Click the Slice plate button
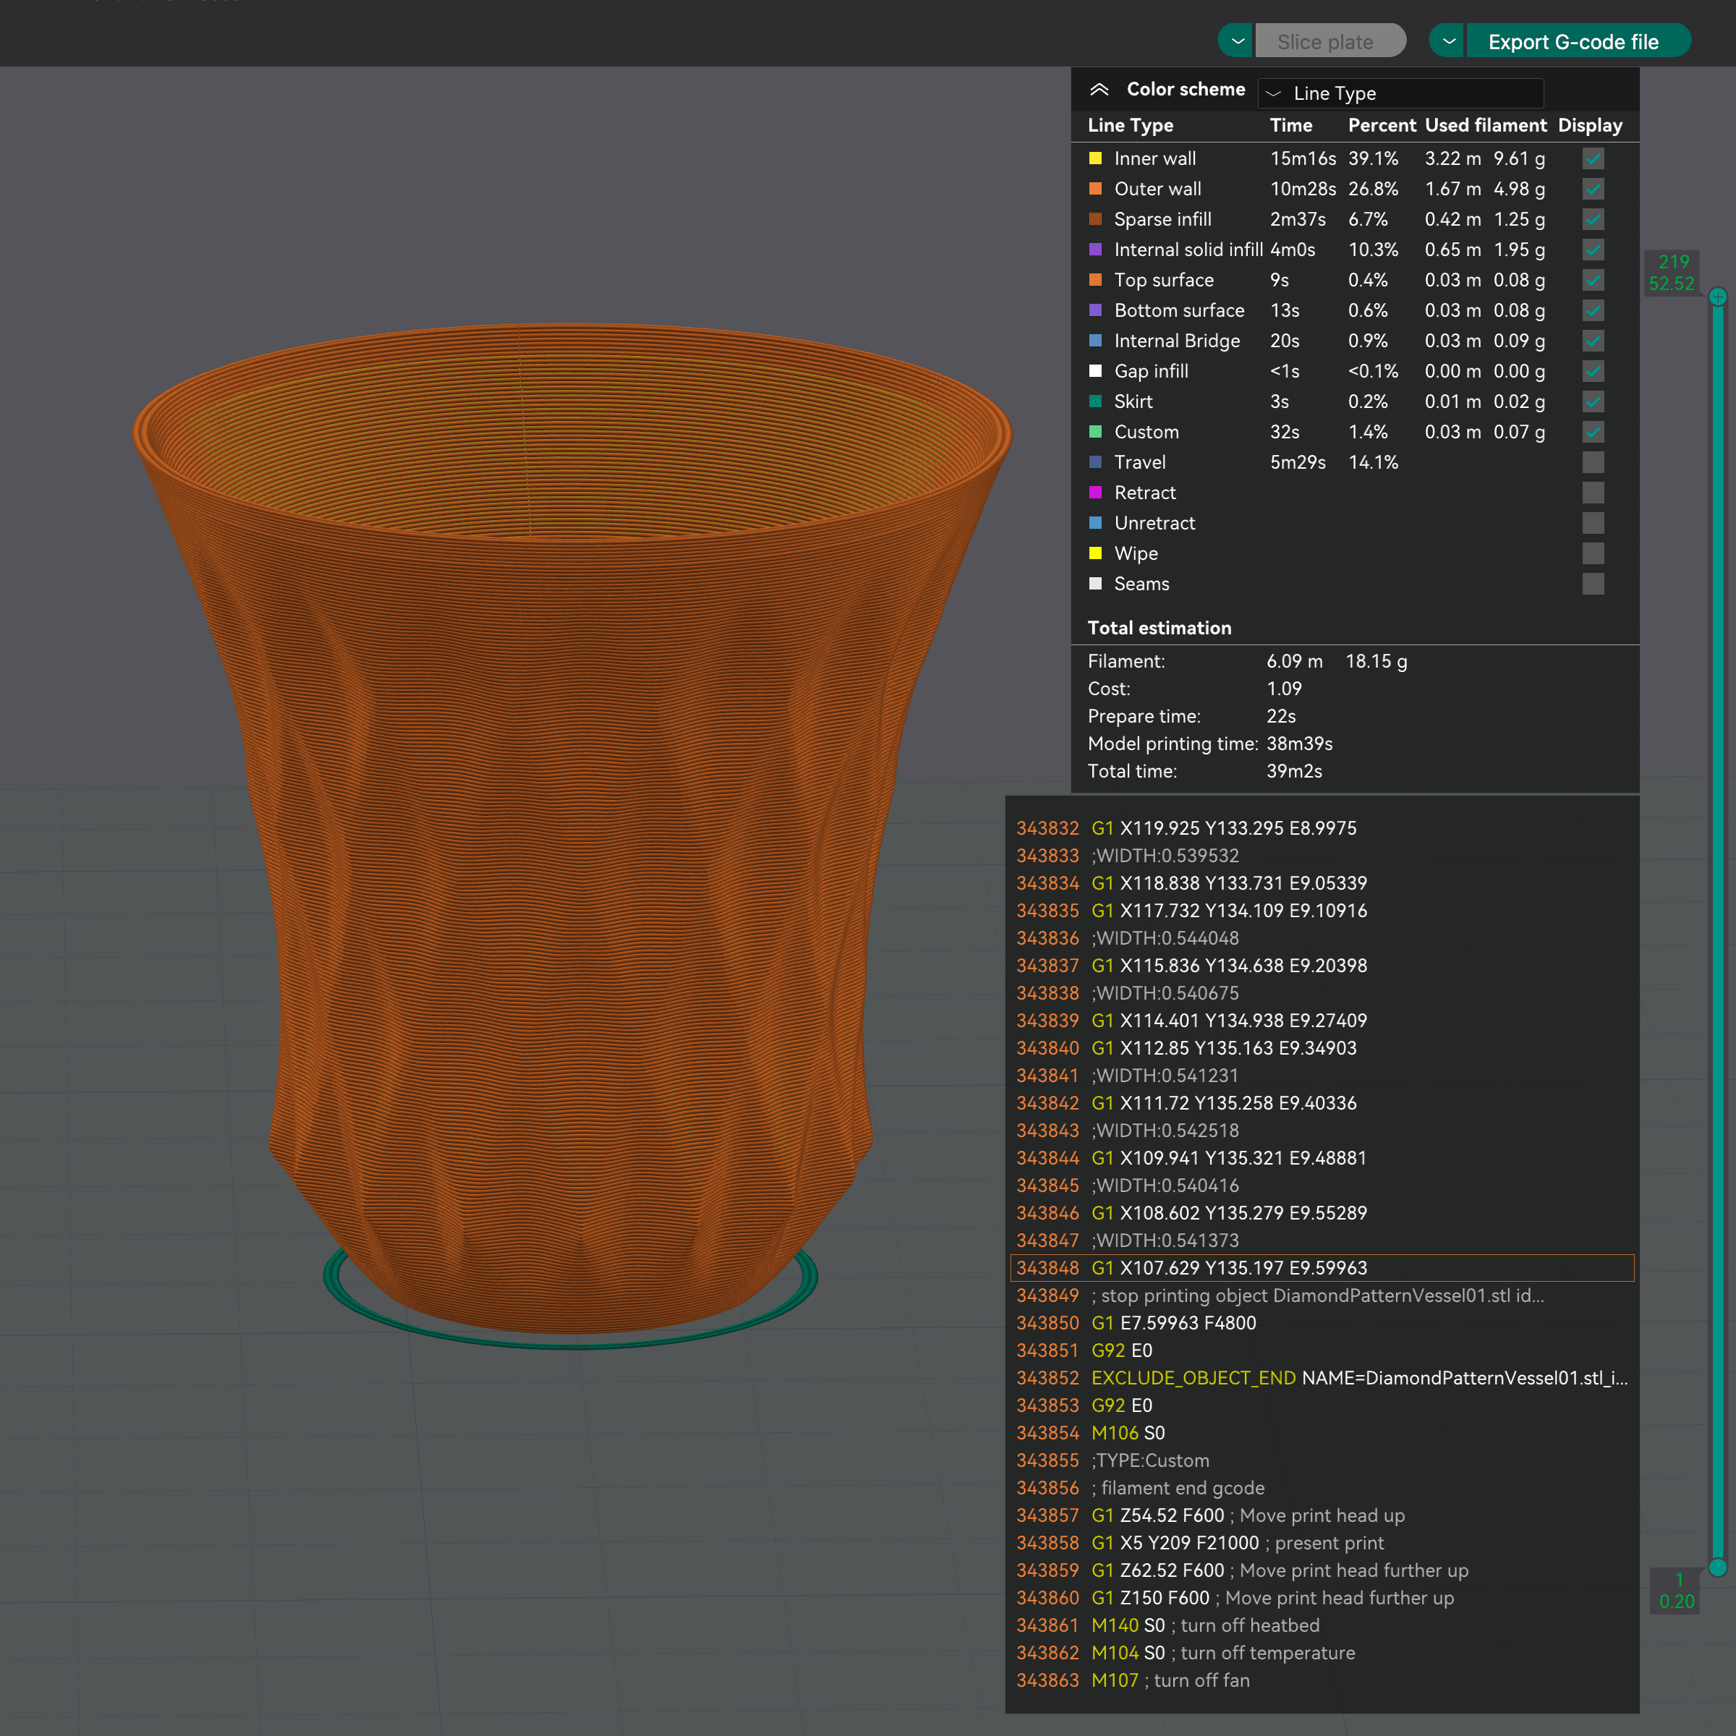This screenshot has height=1736, width=1736. coord(1330,41)
